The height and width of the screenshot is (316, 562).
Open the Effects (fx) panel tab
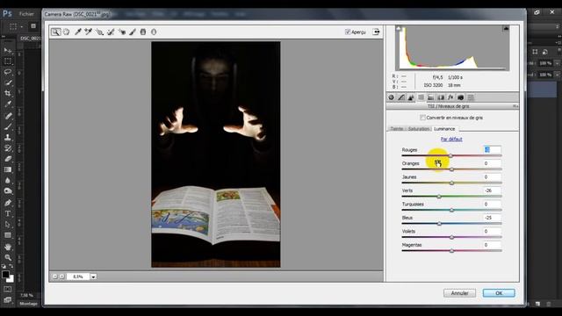pos(450,97)
